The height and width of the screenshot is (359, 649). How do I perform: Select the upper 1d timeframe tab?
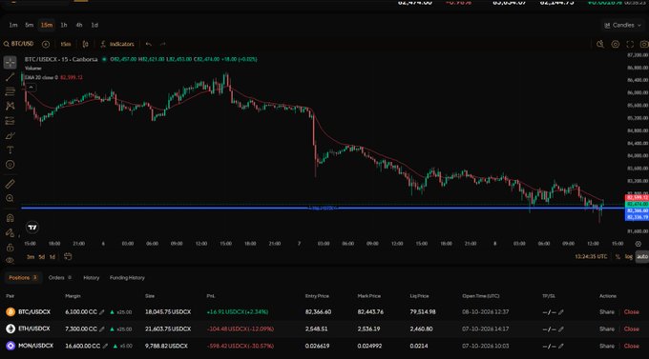pyautogui.click(x=94, y=25)
